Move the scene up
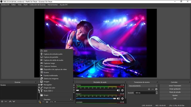 10,101
